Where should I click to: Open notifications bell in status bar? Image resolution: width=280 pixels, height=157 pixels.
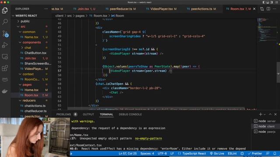tap(275, 154)
